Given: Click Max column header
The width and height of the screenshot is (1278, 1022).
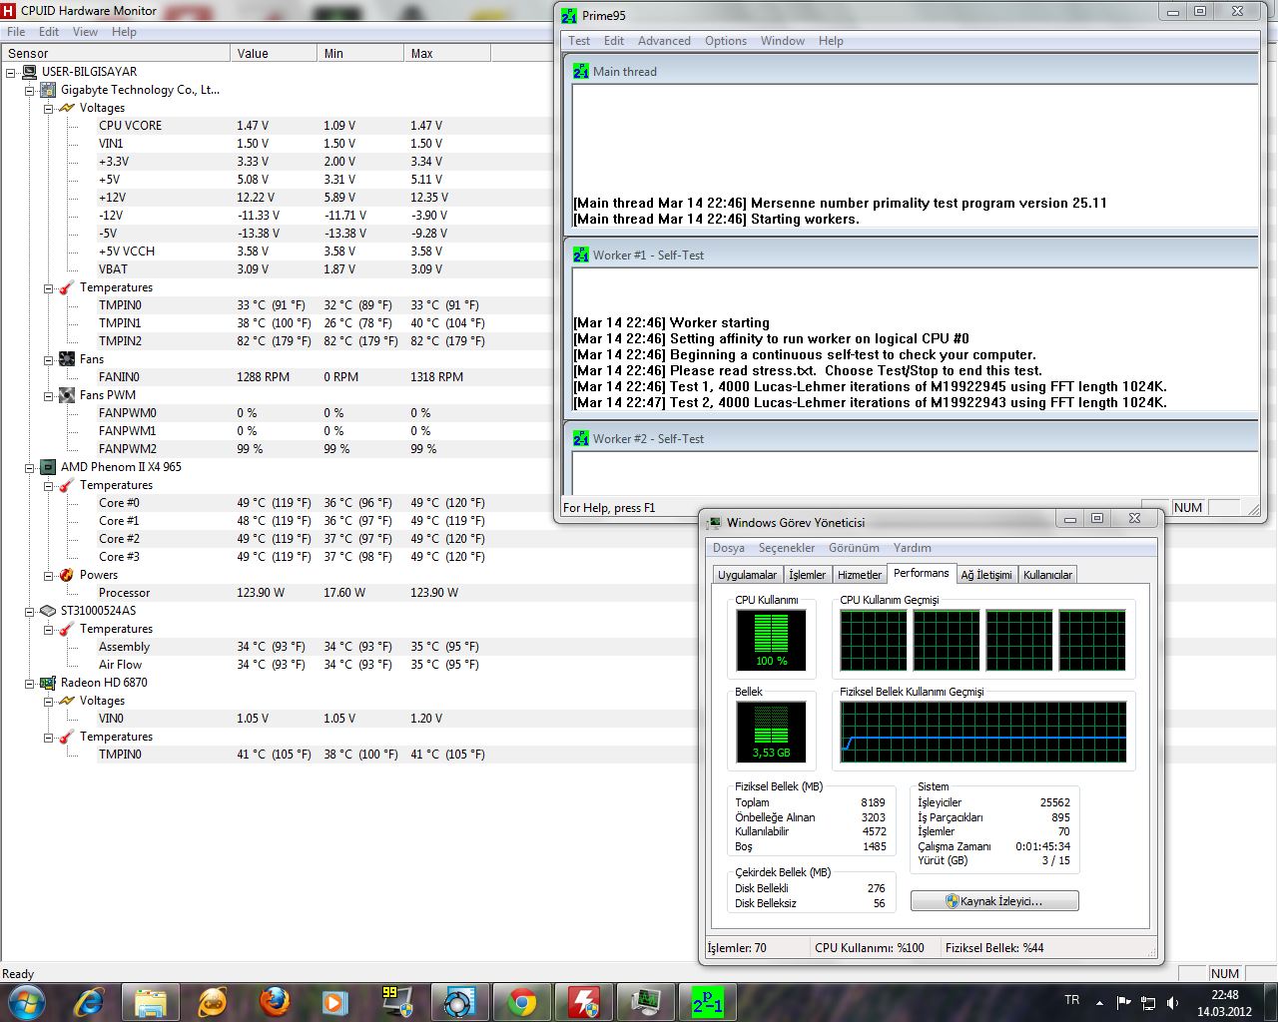Looking at the screenshot, I should coord(447,54).
